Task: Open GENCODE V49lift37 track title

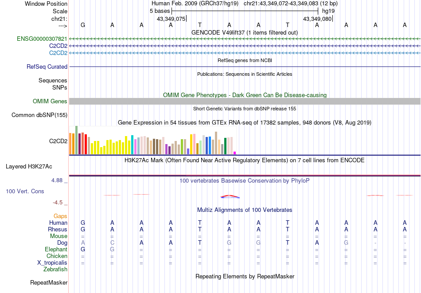Action: pyautogui.click(x=245, y=32)
